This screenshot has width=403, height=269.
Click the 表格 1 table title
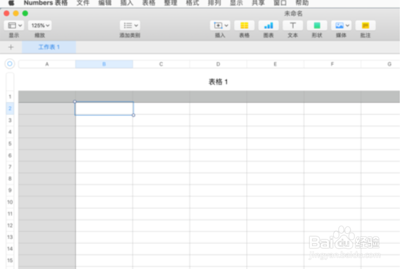[218, 82]
